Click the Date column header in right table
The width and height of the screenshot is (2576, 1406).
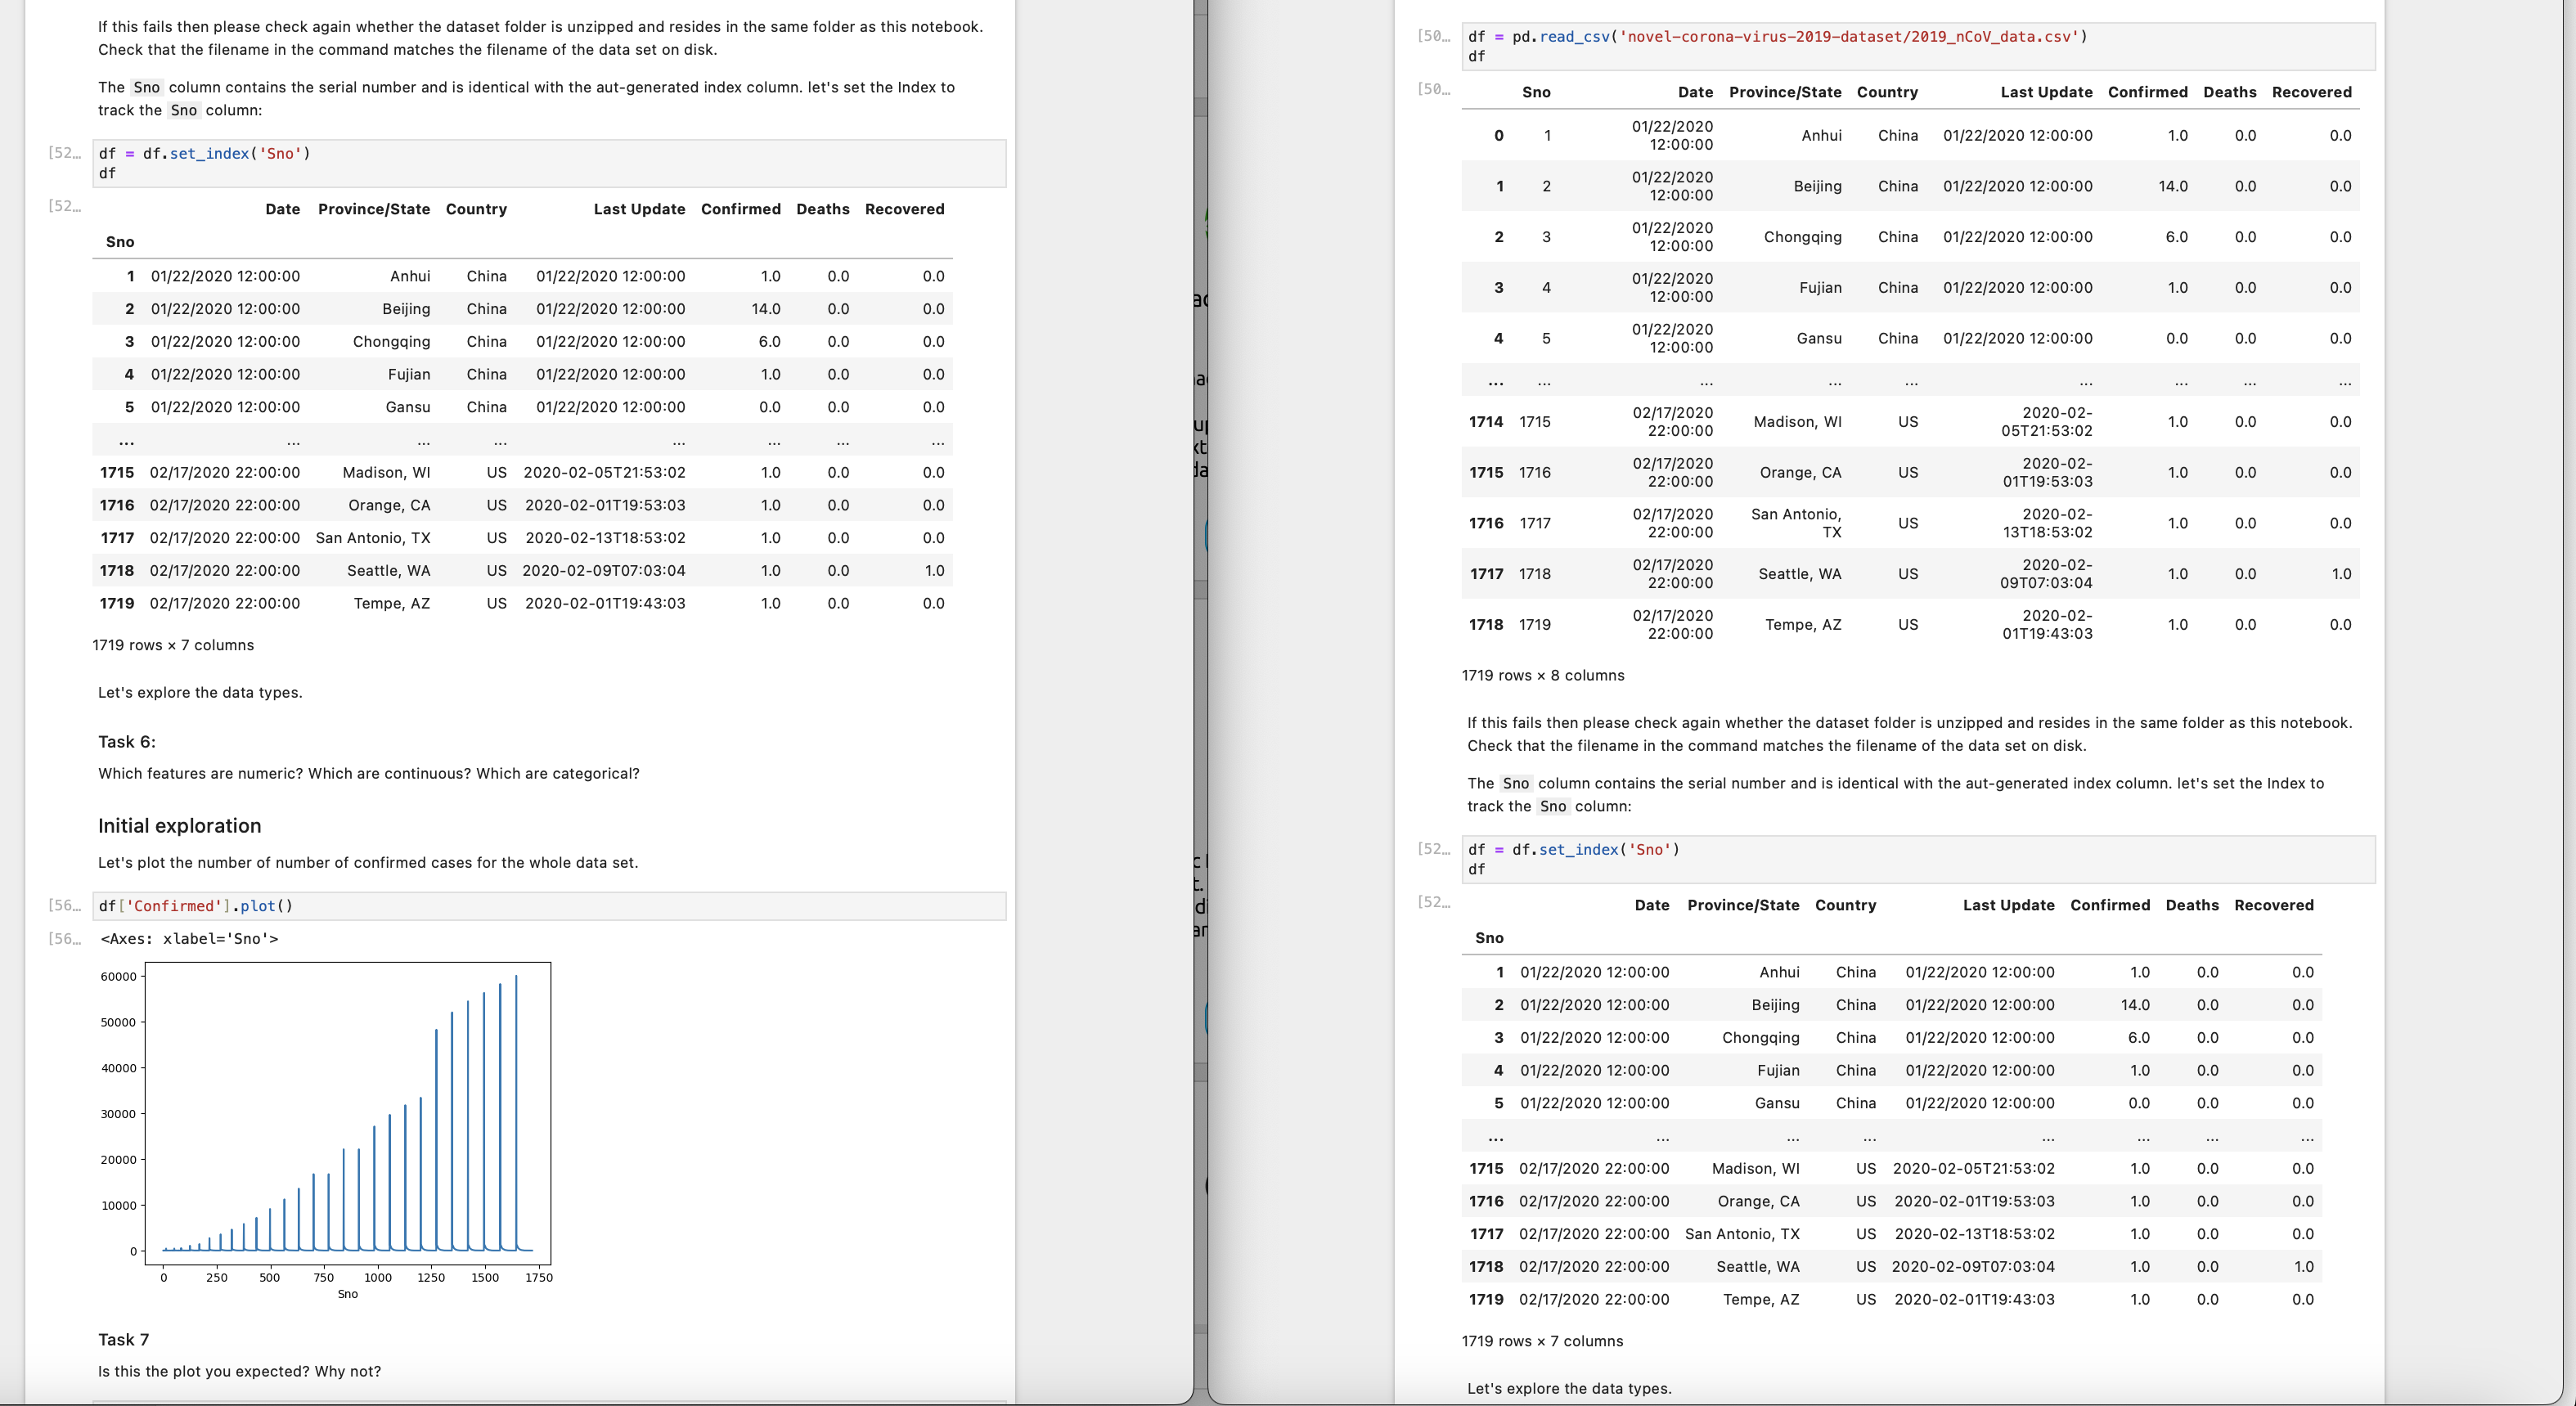coord(1695,92)
